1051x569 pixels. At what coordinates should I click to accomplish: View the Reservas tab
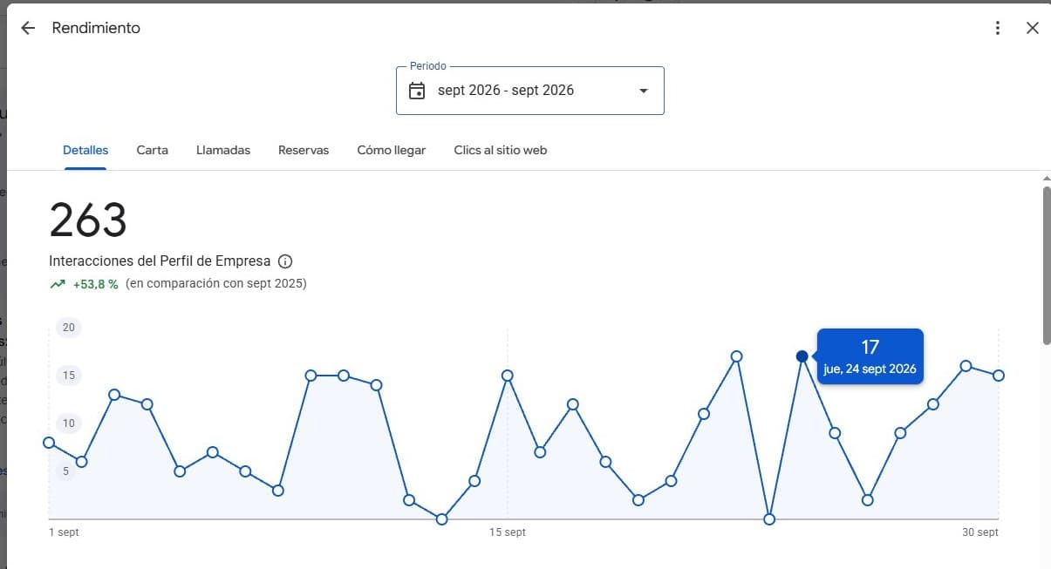(304, 150)
